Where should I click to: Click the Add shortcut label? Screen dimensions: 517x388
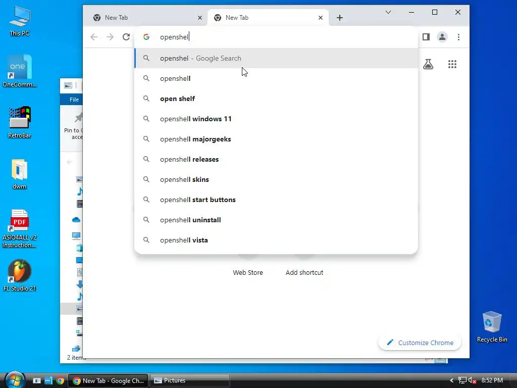click(304, 272)
